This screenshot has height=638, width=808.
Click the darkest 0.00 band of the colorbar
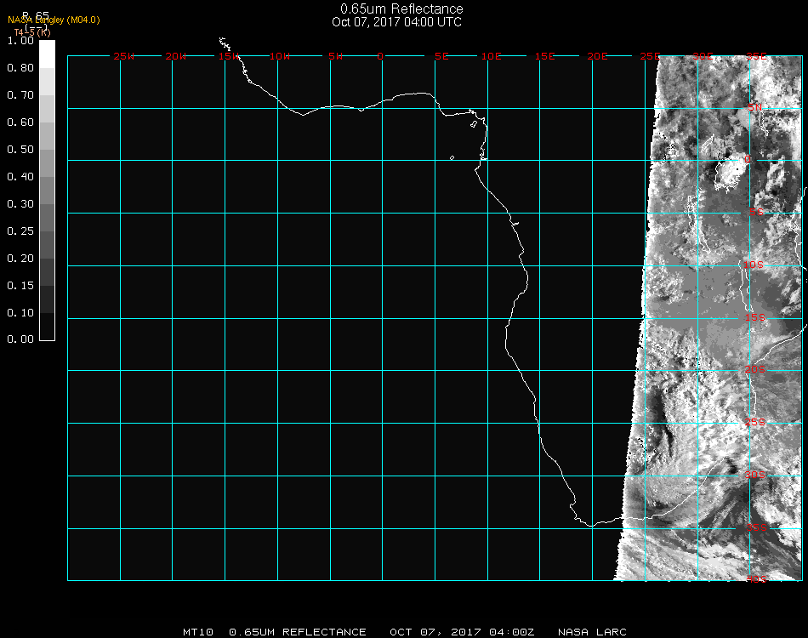point(47,327)
